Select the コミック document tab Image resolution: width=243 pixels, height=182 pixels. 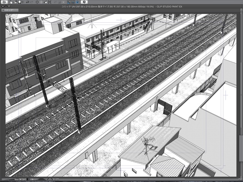click(10, 10)
